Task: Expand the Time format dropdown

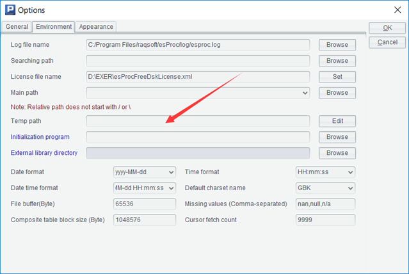Action: pyautogui.click(x=349, y=172)
